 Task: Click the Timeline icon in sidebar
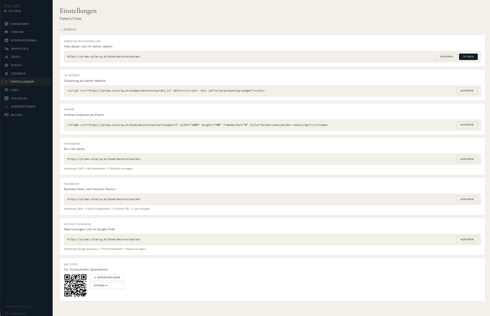pos(6,32)
